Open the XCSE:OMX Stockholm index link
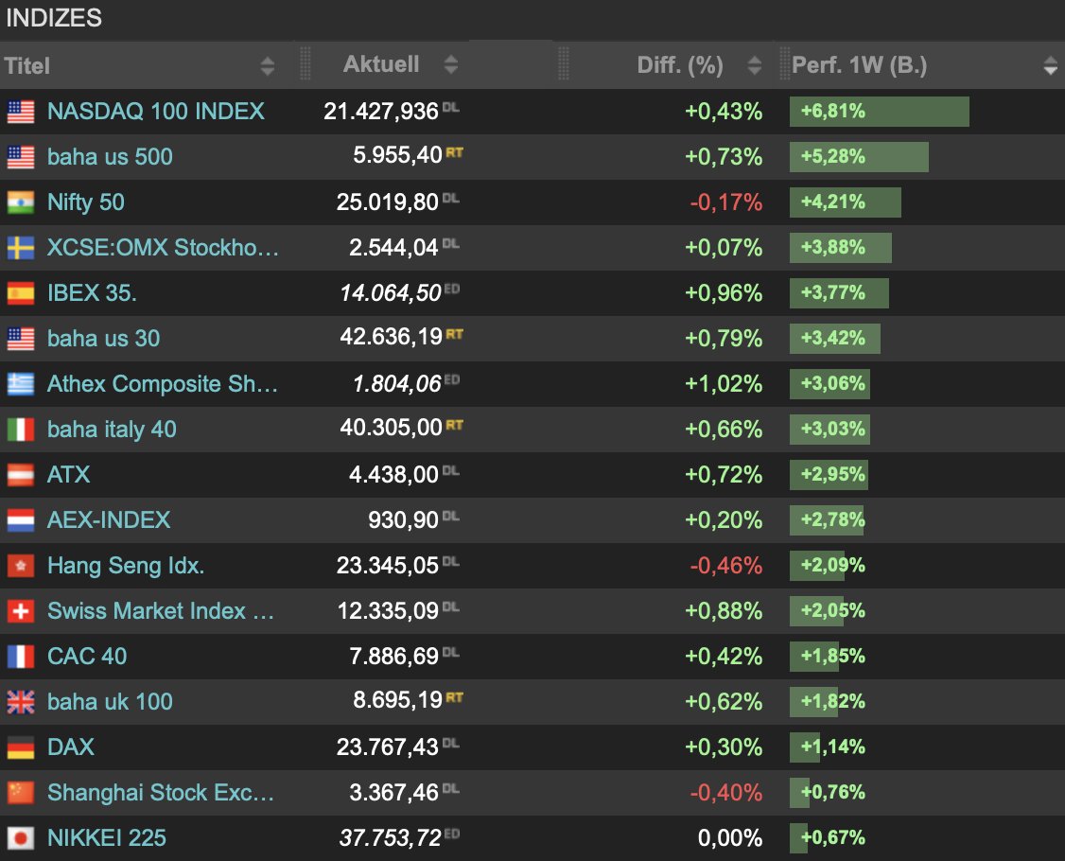1065x861 pixels. [x=163, y=248]
